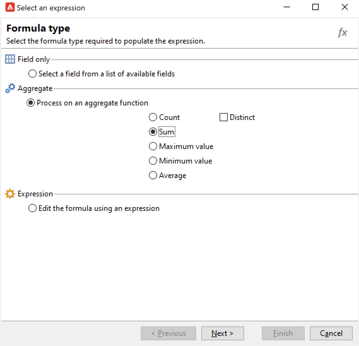The width and height of the screenshot is (359, 346).
Task: Click the fx formula icon
Action: click(342, 33)
